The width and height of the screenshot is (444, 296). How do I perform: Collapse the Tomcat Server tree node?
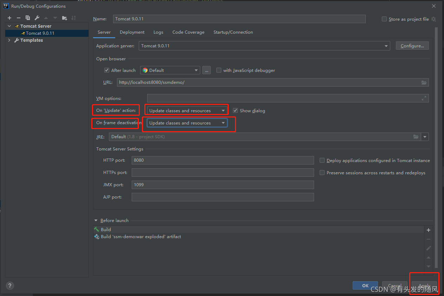pyautogui.click(x=9, y=26)
